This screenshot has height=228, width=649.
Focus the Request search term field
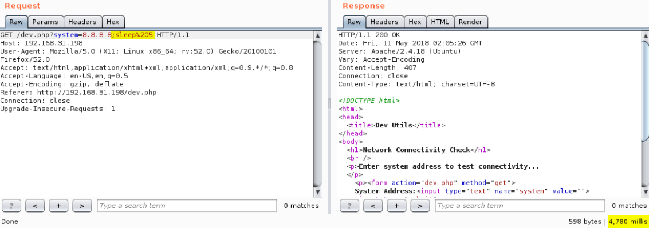click(x=187, y=206)
